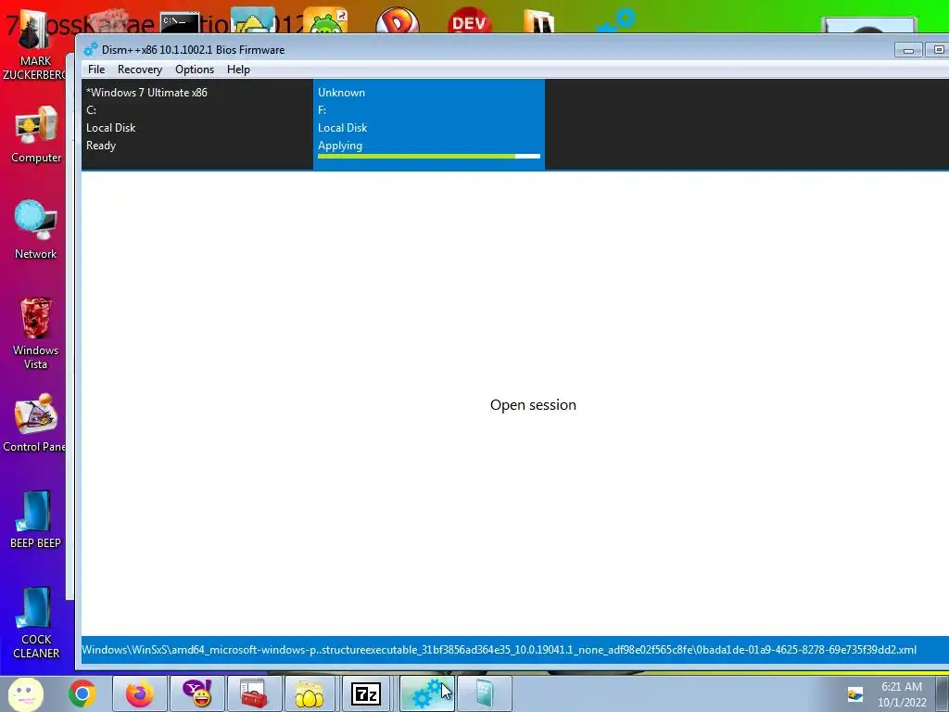Open the Network desktop icon
This screenshot has width=949, height=712.
(36, 230)
